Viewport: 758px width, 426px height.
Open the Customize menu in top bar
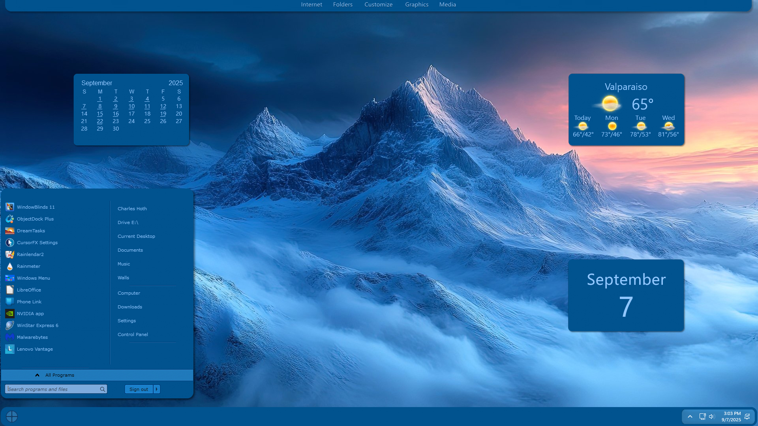pyautogui.click(x=378, y=5)
